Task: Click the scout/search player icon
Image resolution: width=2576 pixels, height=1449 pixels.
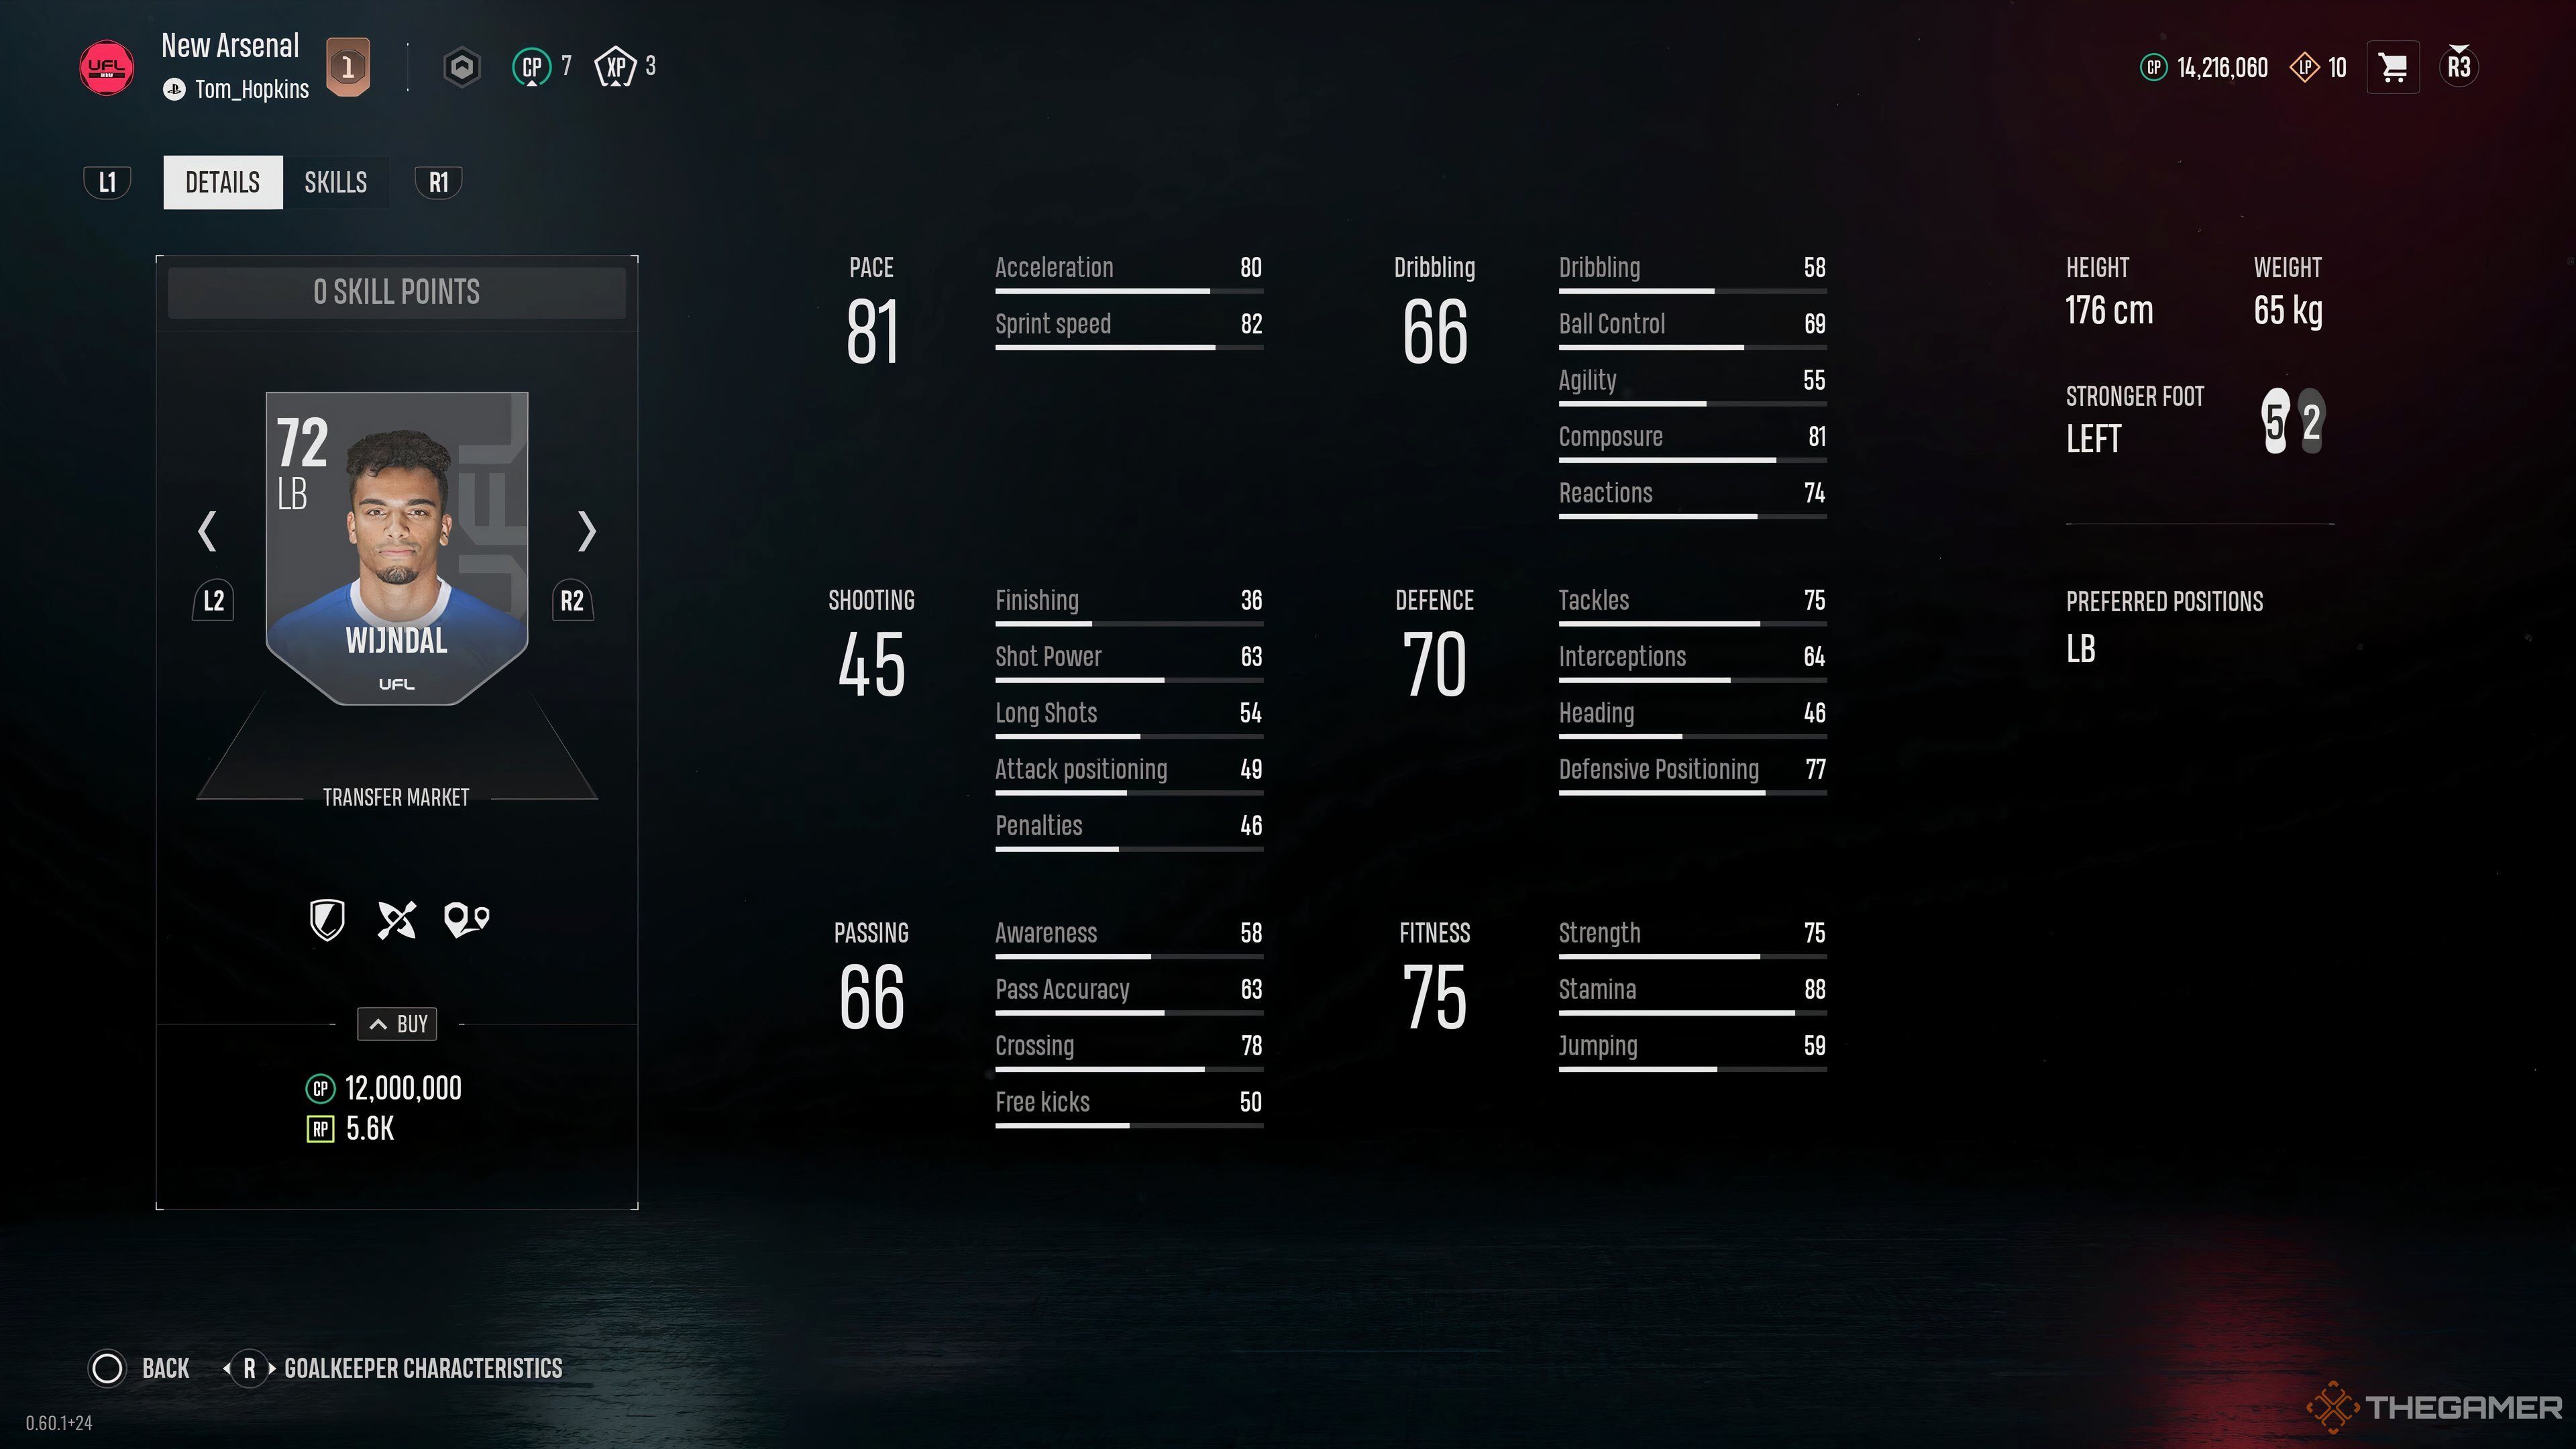Action: [x=466, y=920]
